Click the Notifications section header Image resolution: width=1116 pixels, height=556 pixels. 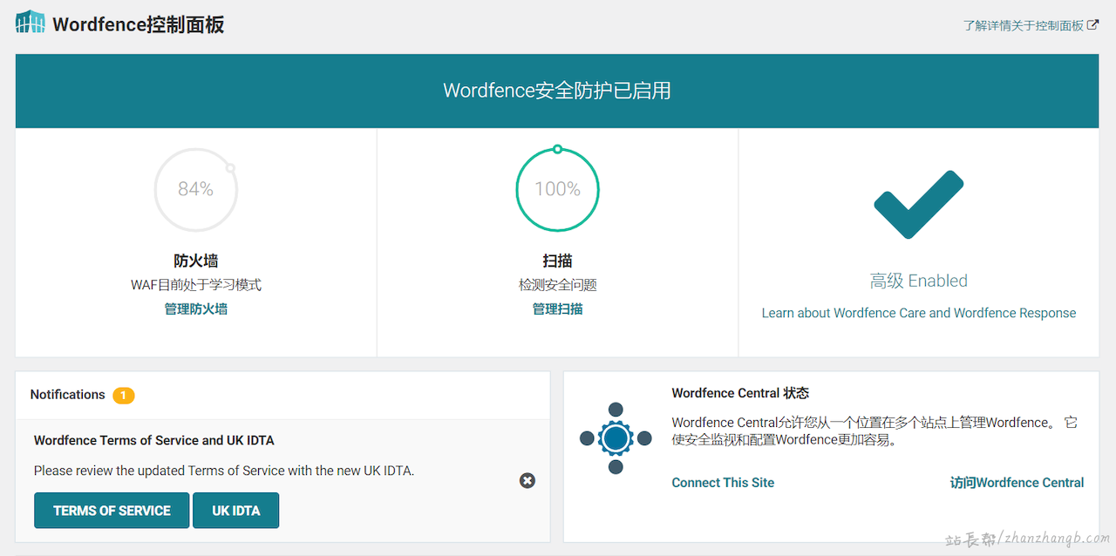point(68,395)
